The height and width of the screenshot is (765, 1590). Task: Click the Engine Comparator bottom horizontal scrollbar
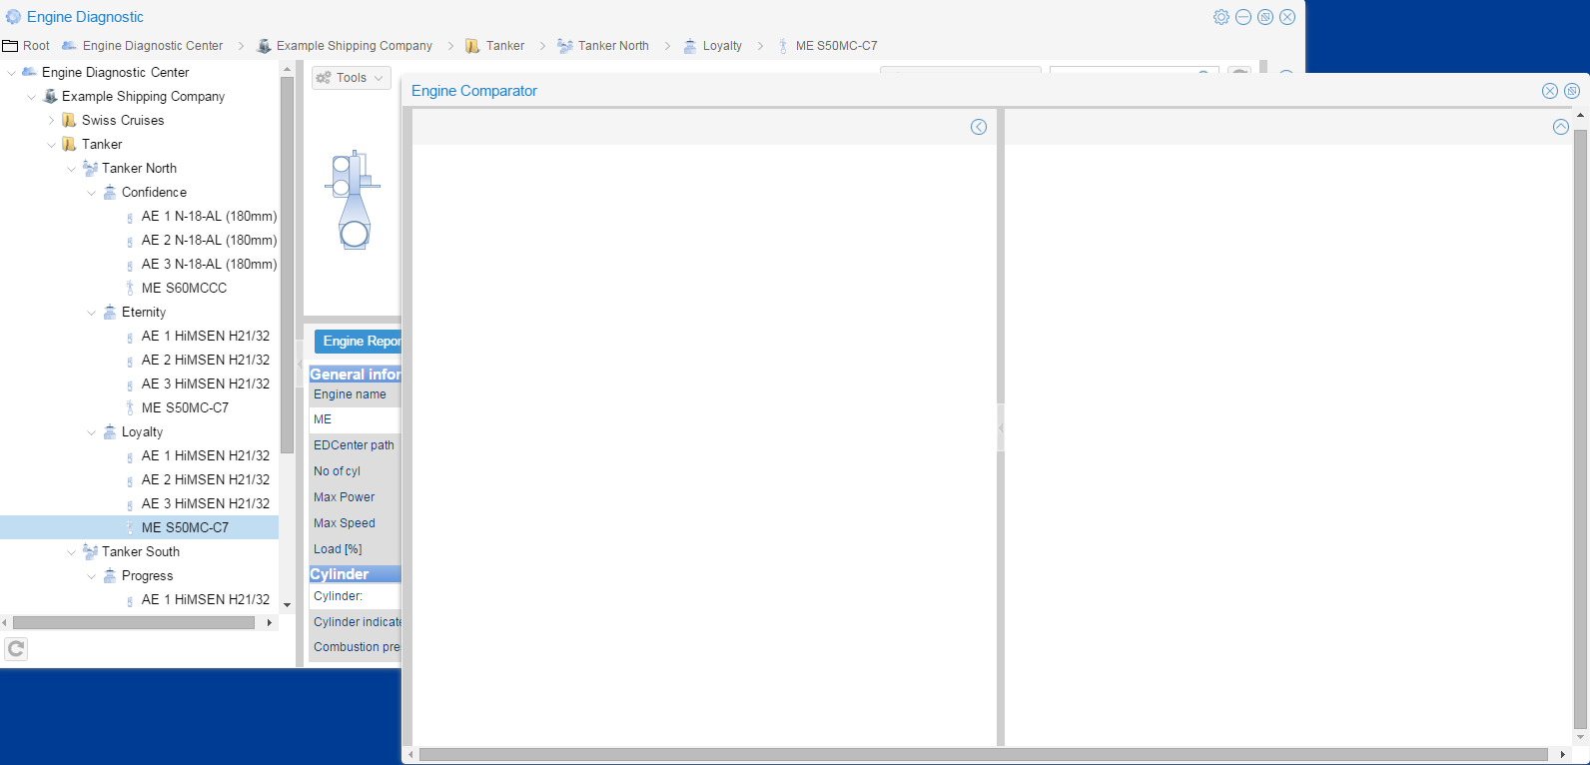pyautogui.click(x=983, y=755)
